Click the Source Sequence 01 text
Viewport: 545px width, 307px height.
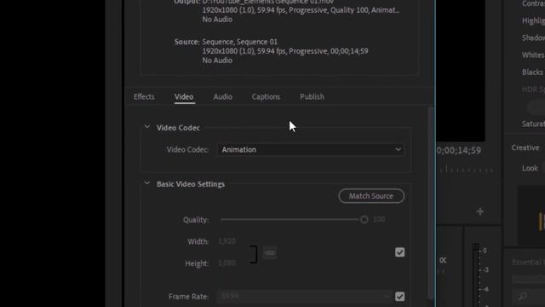[x=240, y=42]
